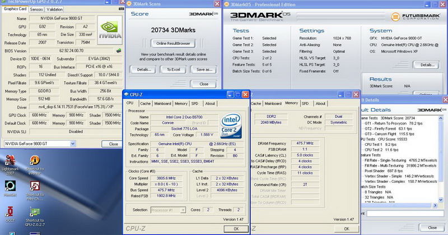Click the Command Rate value '2T'

click(305, 185)
